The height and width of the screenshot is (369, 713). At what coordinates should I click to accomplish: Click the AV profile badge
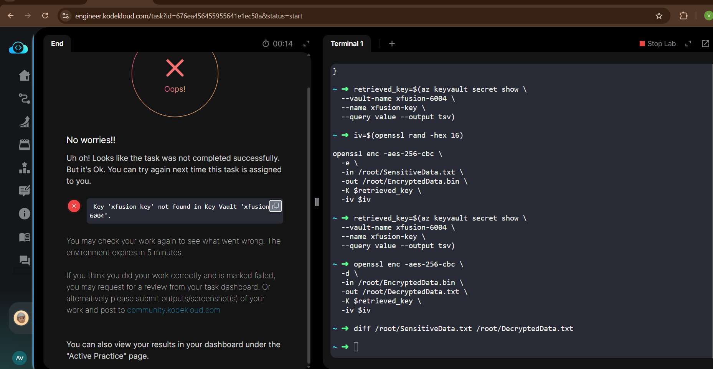pos(20,358)
